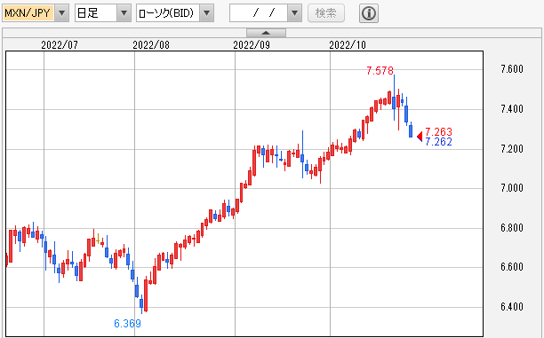Screen dimensions: 544x338
Task: Click the 7.400 price axis label
Action: coord(512,109)
